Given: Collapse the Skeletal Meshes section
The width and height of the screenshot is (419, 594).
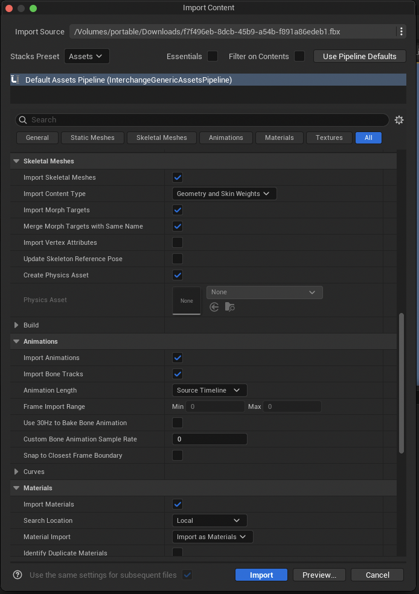Looking at the screenshot, I should coord(16,161).
